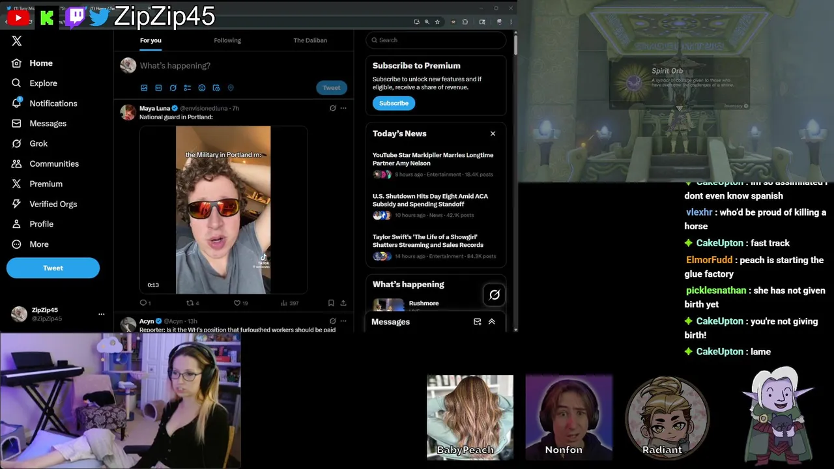Screen dimensions: 834x469
Task: Share the Maya Luna post
Action: point(343,303)
